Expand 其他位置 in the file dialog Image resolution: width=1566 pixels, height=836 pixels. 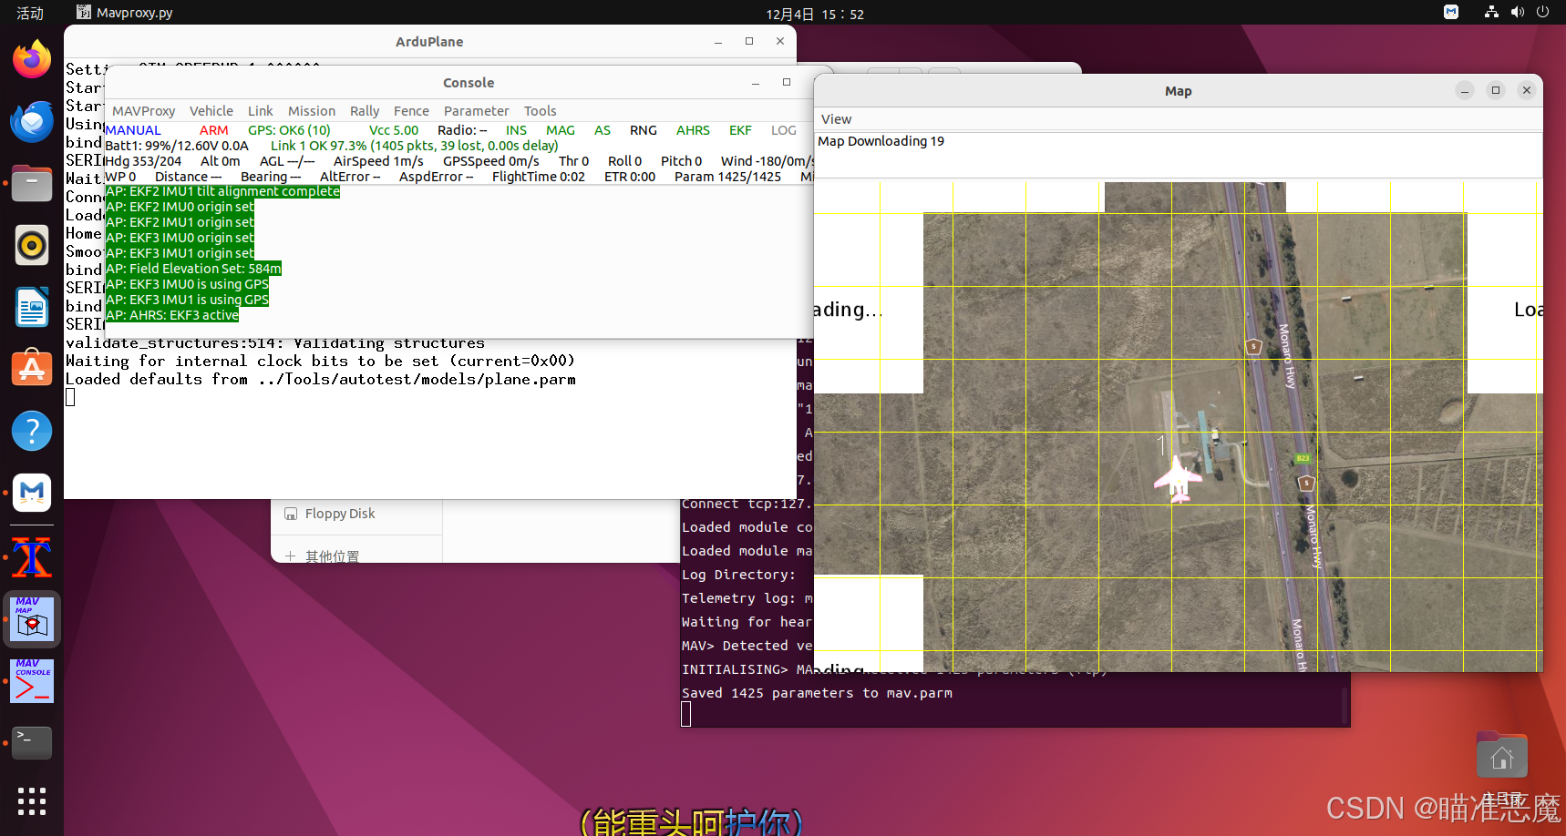click(x=334, y=556)
